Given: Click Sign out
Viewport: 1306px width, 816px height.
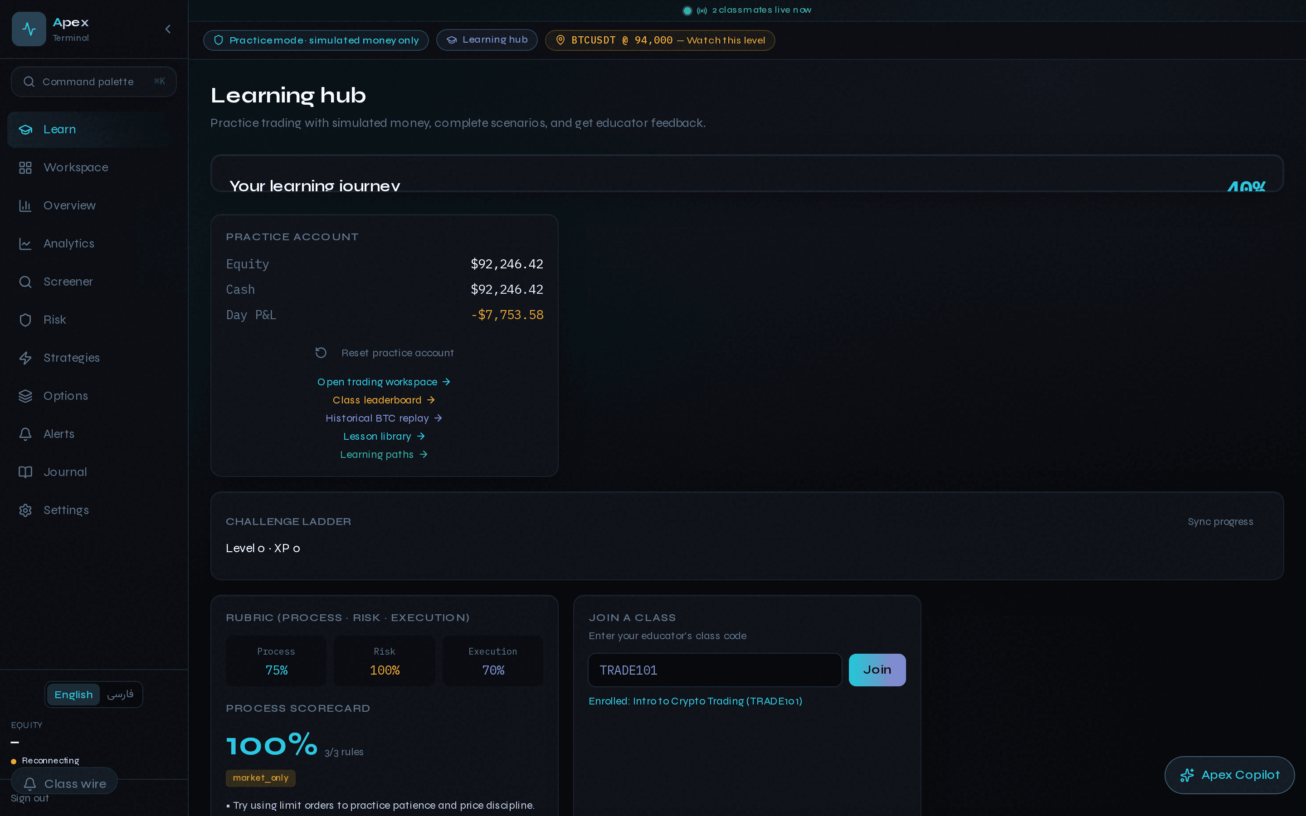Looking at the screenshot, I should (x=29, y=798).
